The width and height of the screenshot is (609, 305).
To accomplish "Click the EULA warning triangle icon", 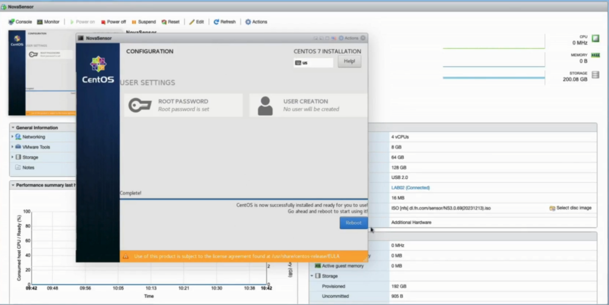I will (125, 256).
